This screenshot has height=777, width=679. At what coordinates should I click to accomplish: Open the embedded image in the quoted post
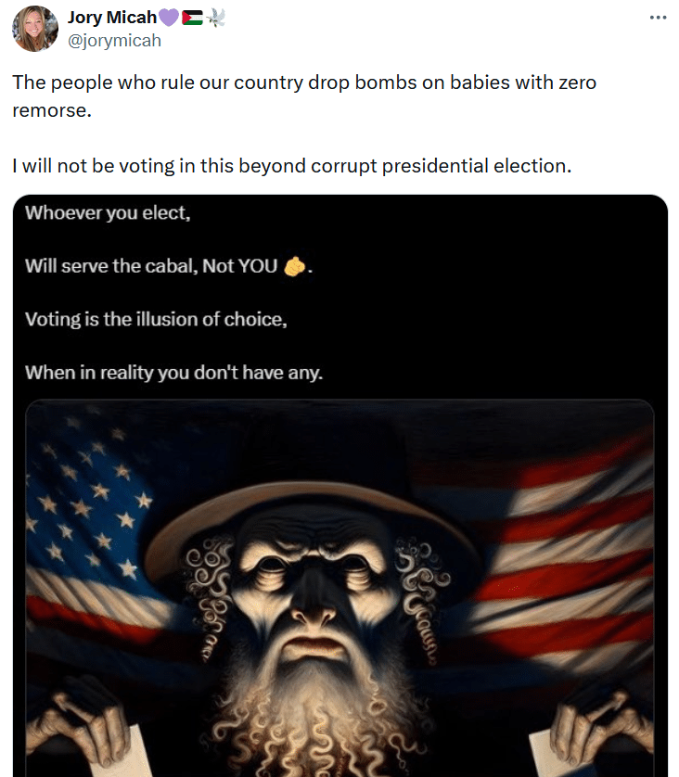click(x=339, y=588)
